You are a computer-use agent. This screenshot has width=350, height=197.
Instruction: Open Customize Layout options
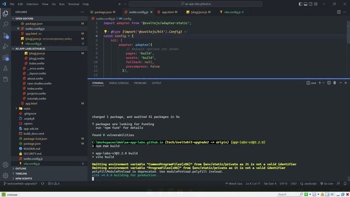[316, 4]
